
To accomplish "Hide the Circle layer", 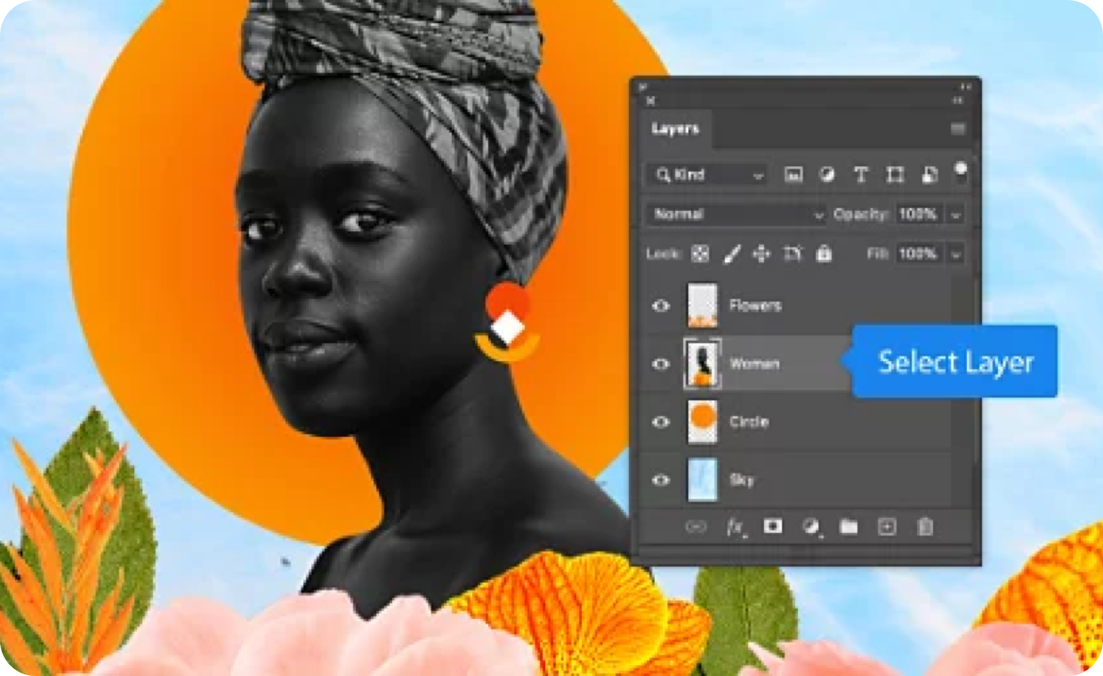I will [x=661, y=422].
